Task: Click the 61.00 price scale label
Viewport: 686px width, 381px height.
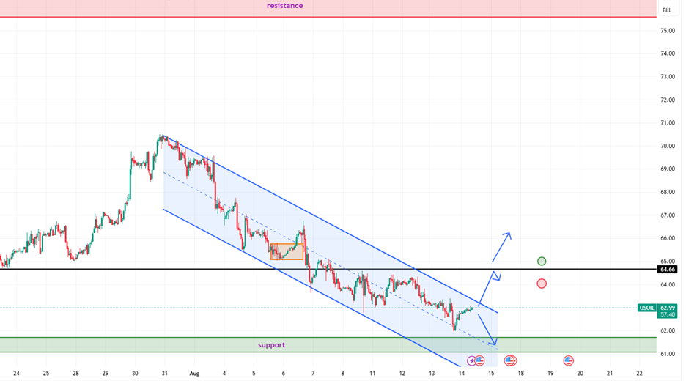Action: [x=668, y=354]
